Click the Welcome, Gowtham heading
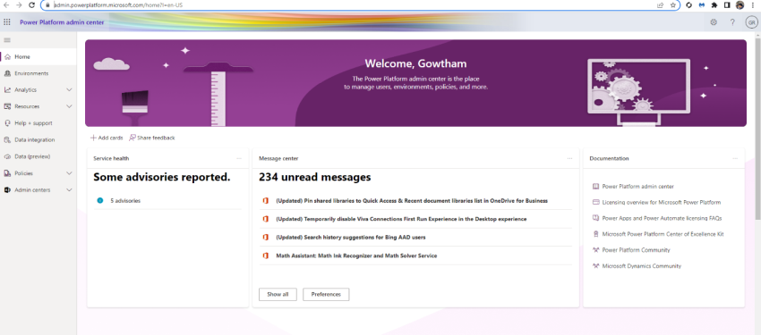Viewport: 761px width, 335px height. coord(415,63)
